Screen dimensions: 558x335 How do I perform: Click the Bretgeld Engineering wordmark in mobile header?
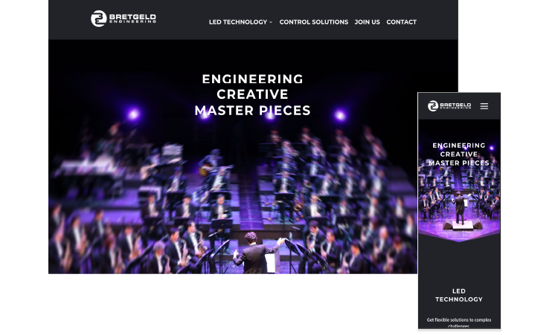[455, 106]
